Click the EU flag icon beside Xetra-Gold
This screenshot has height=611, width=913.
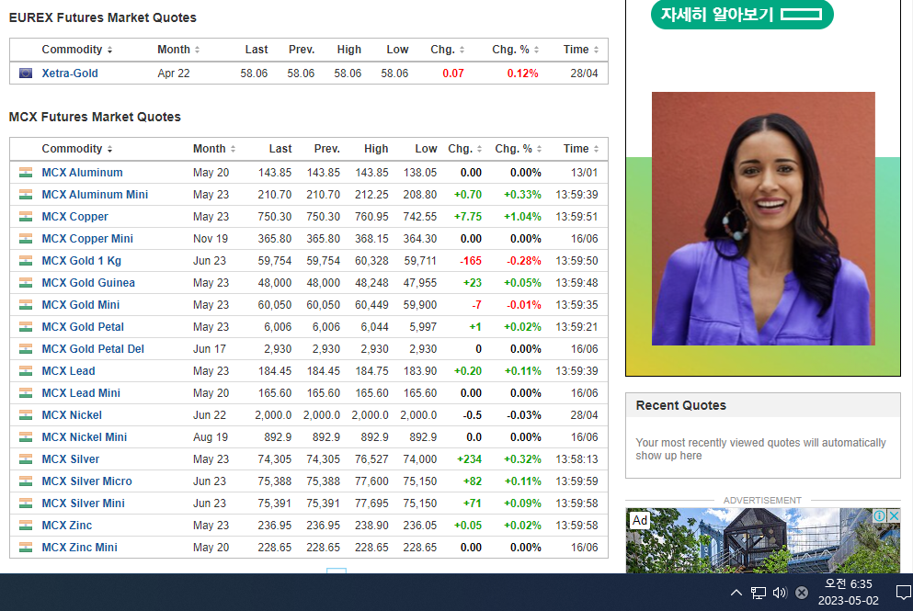click(x=26, y=74)
